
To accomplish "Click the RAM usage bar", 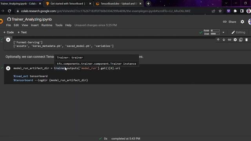I will point(215,31).
